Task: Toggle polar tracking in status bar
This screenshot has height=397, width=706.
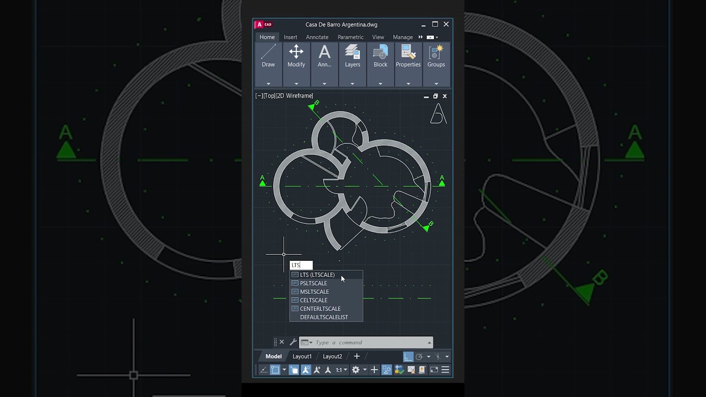Action: [x=419, y=356]
